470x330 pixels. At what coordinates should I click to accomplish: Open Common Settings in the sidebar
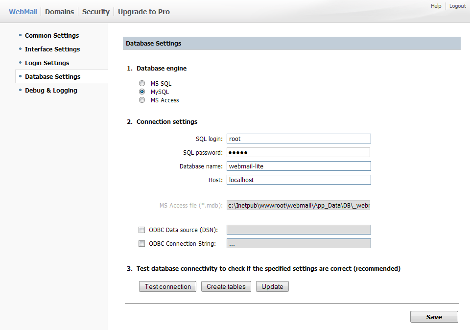52,35
